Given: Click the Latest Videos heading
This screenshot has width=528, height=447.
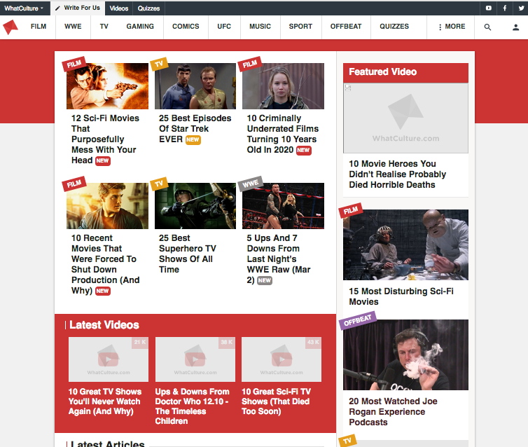Looking at the screenshot, I should click(104, 325).
